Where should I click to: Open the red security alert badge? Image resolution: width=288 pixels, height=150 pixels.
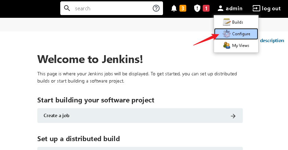click(x=206, y=9)
